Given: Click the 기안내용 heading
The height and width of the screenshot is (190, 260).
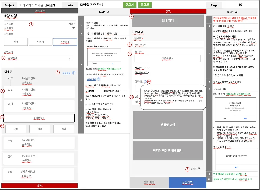Looking at the screenshot, I should click(138, 32).
